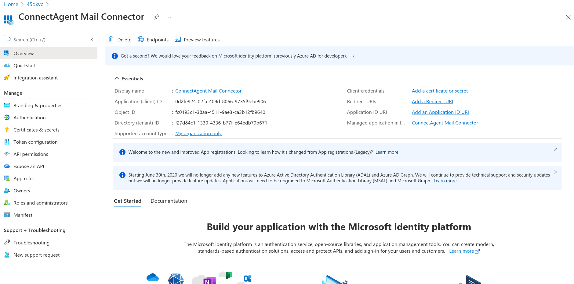Collapse the Essentials section
574x284 pixels.
(117, 79)
